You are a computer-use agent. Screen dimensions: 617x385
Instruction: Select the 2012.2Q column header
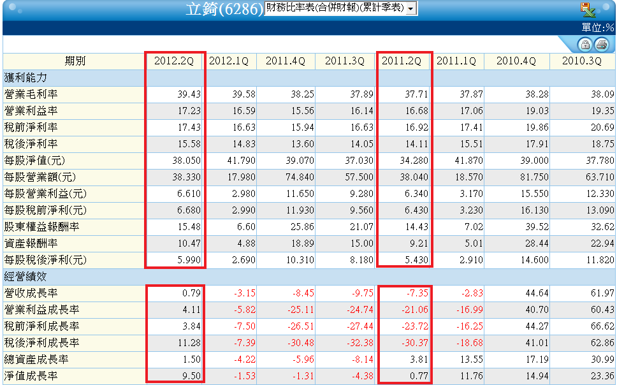pyautogui.click(x=173, y=61)
